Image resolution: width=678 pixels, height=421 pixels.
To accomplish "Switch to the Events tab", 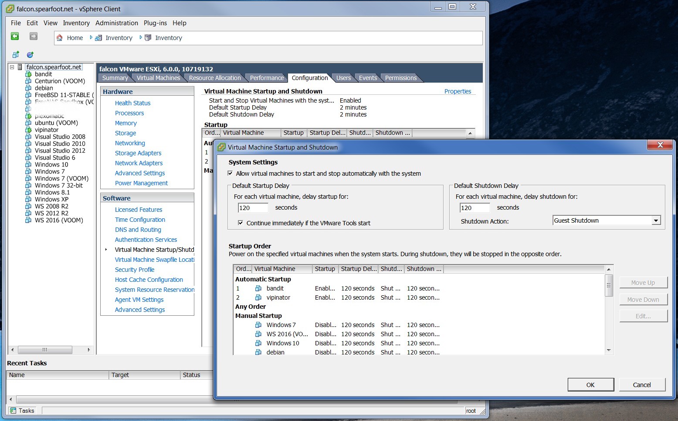I will [368, 78].
